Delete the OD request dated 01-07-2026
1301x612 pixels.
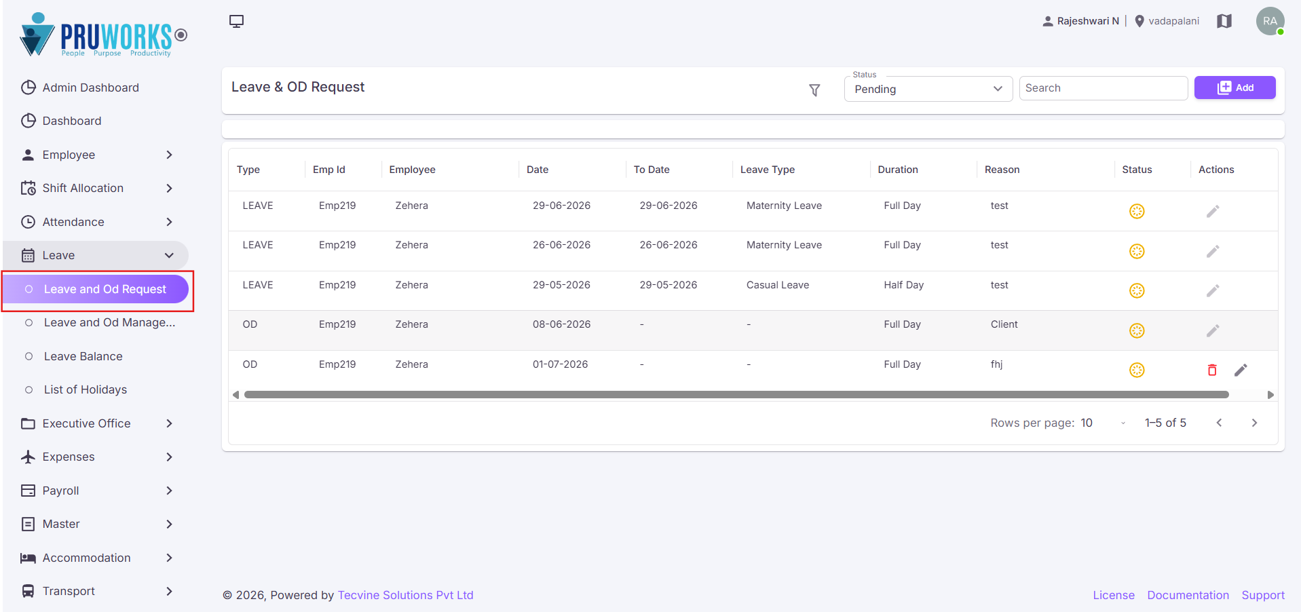coord(1212,370)
